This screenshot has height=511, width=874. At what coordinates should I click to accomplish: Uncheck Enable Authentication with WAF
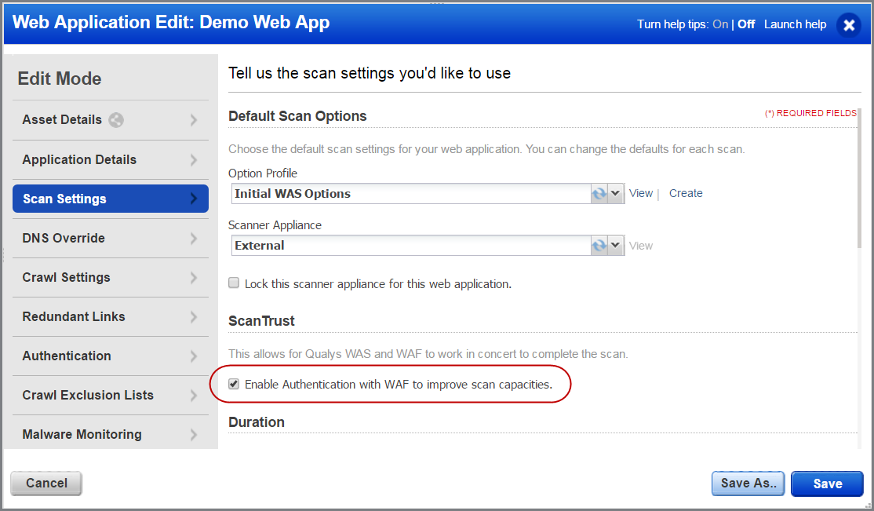click(234, 384)
